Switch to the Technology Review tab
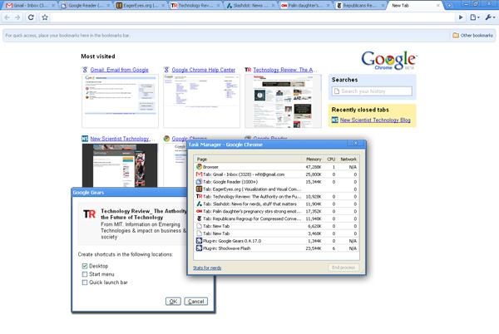 (195, 6)
